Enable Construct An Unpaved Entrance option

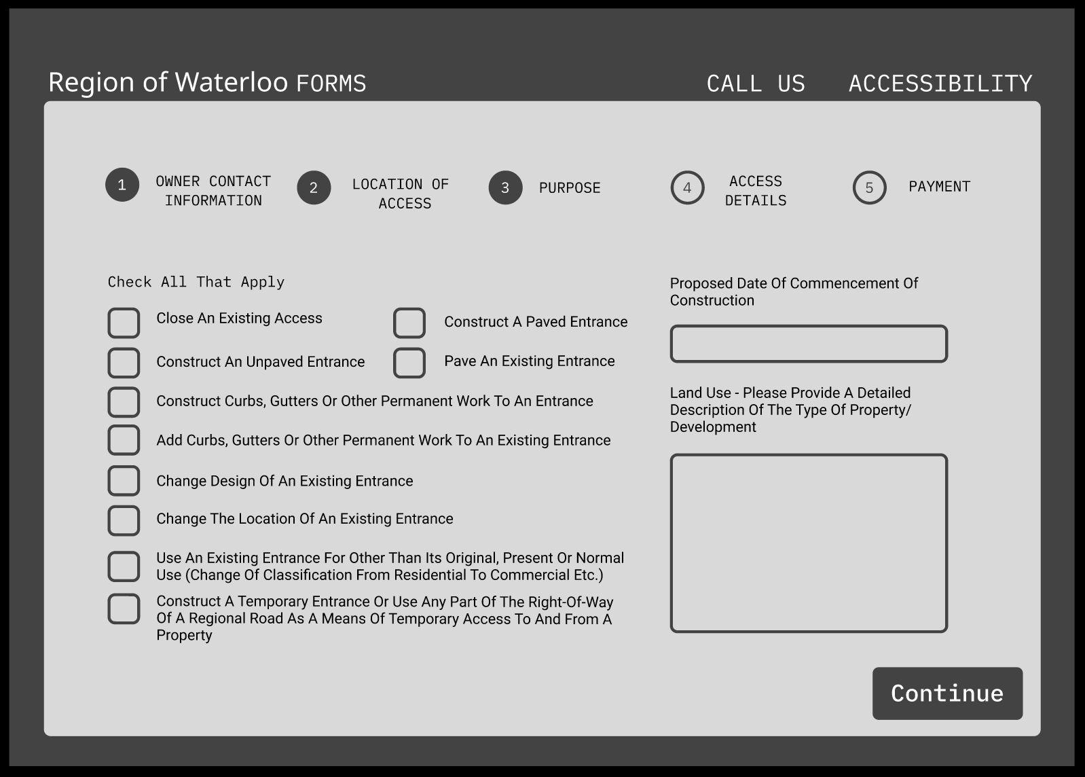point(124,363)
